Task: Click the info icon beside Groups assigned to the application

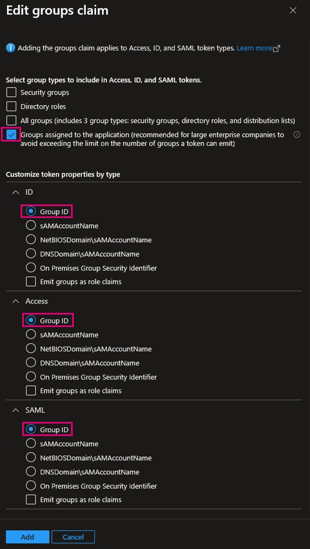Action: pyautogui.click(x=297, y=135)
